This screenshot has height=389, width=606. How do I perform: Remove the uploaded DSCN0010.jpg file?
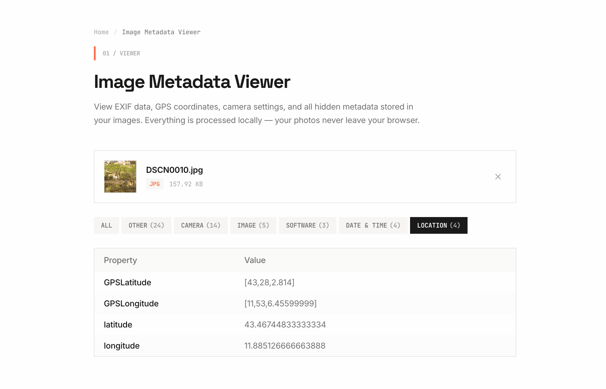tap(498, 177)
